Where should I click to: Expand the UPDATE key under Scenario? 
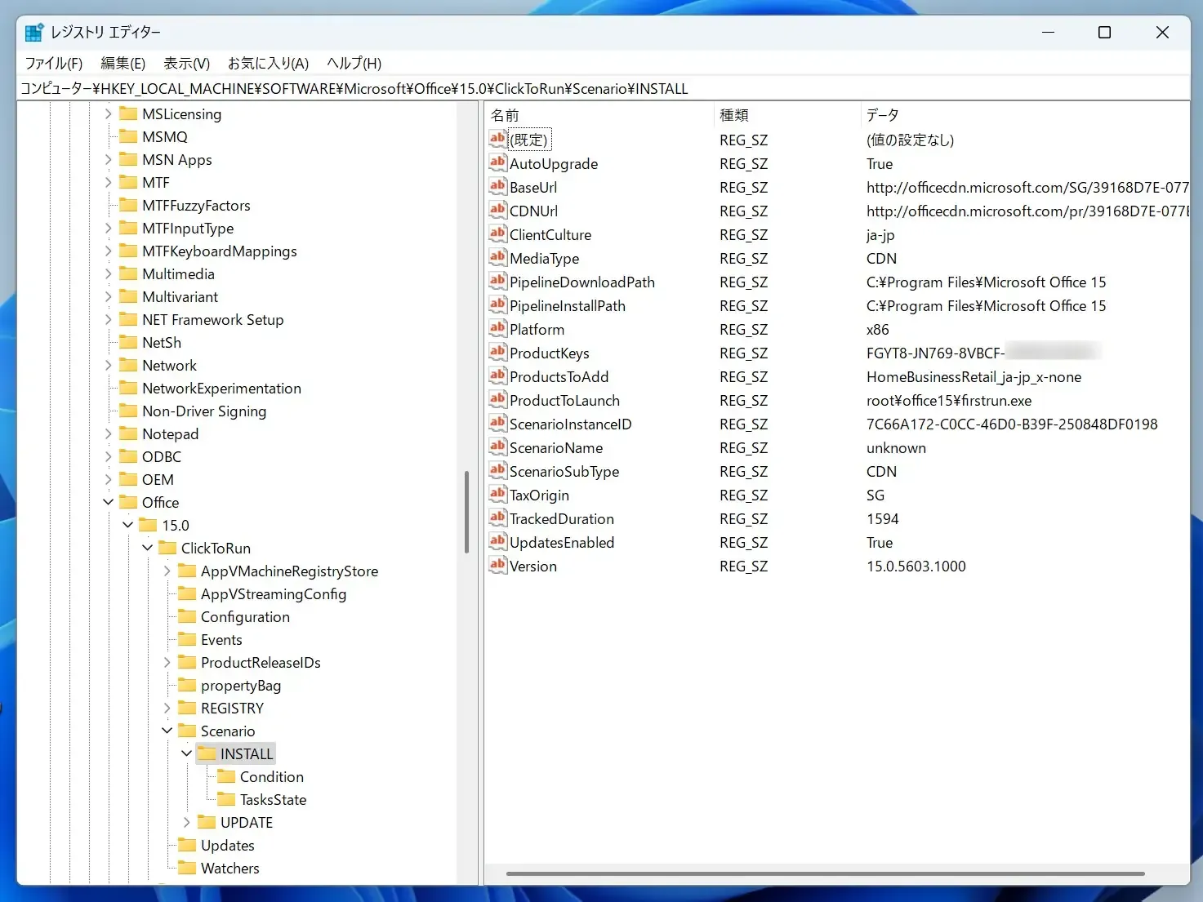[187, 822]
